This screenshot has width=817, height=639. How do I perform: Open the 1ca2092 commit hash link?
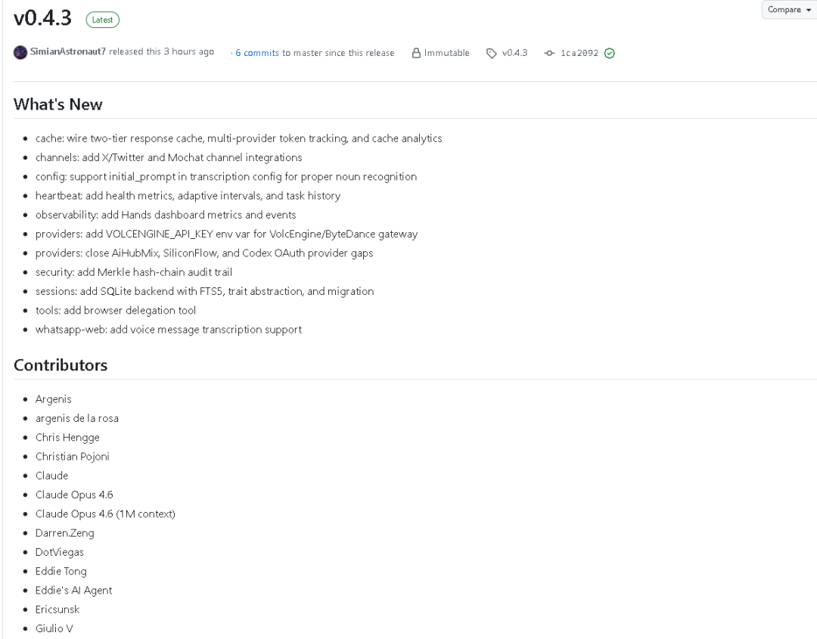coord(580,53)
